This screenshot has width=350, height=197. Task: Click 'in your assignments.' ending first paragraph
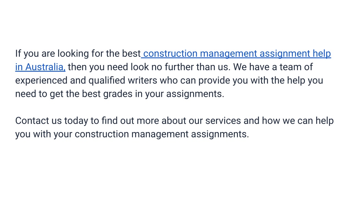click(x=179, y=94)
